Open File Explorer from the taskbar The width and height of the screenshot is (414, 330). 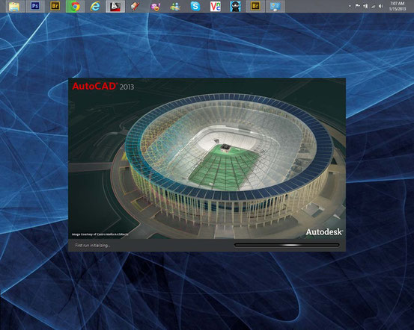click(14, 6)
